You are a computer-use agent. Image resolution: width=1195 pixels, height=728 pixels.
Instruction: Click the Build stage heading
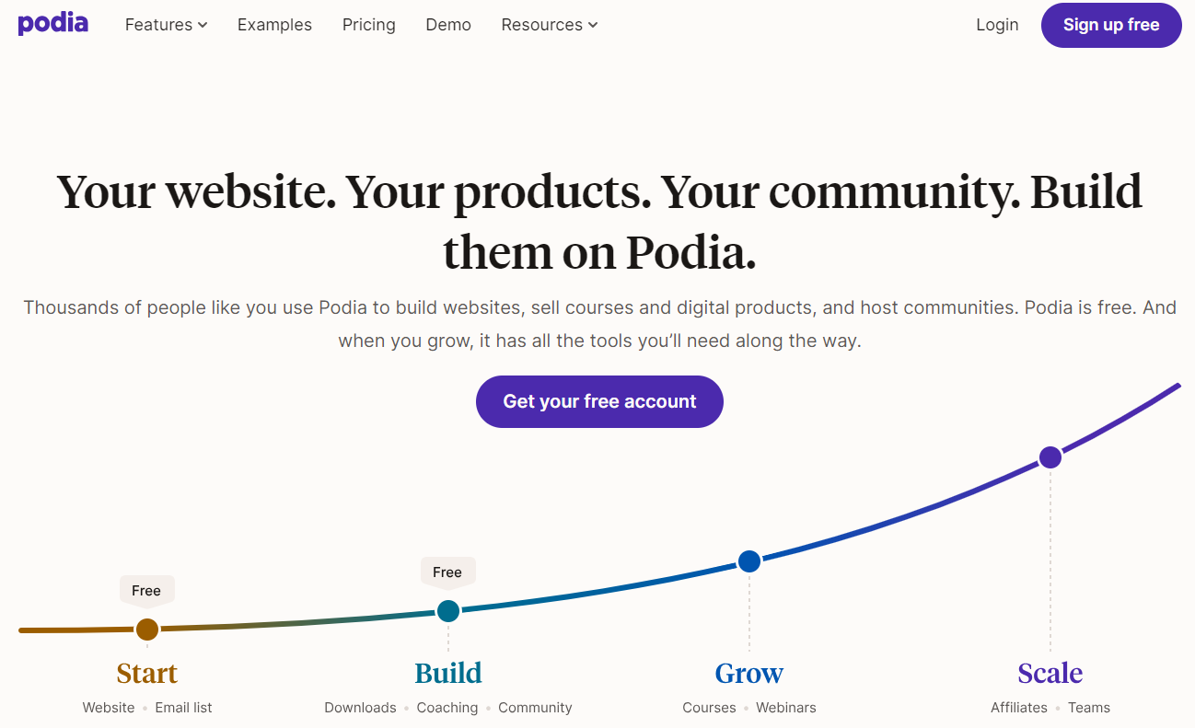click(x=448, y=673)
